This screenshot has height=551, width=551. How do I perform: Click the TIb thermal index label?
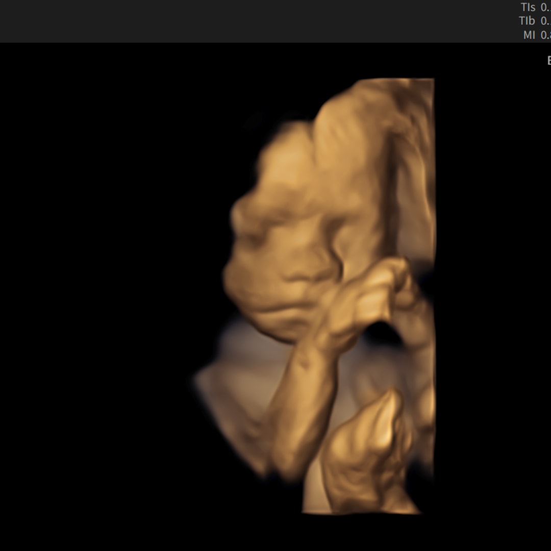(527, 21)
